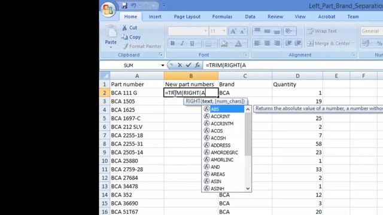Set middle vertical alignment
This screenshot has height=215, width=383.
point(268,31)
